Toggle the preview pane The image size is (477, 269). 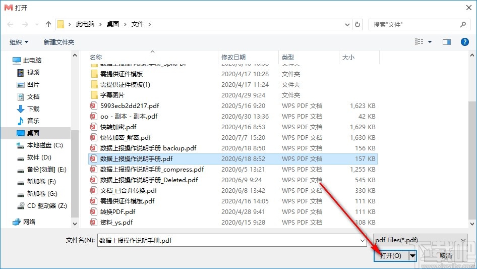coord(447,42)
